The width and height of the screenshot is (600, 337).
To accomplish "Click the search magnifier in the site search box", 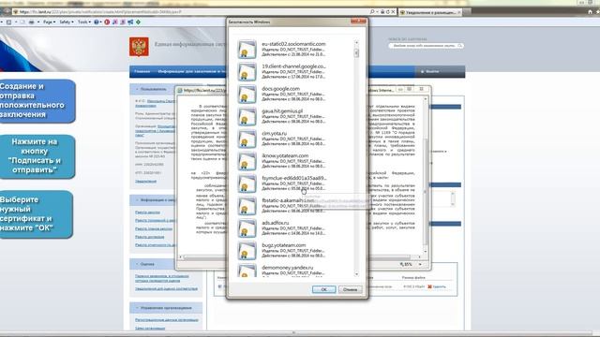I will [x=459, y=46].
